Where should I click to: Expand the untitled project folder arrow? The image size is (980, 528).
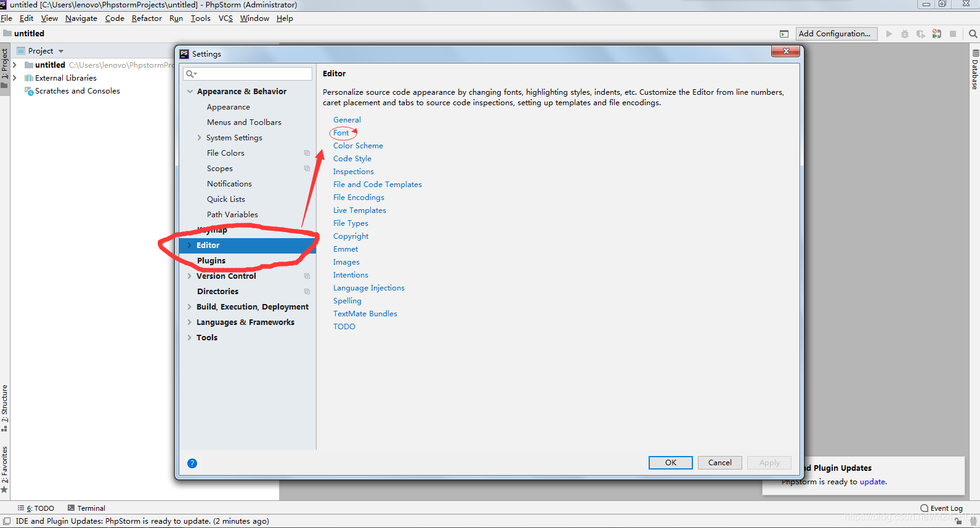tap(14, 65)
